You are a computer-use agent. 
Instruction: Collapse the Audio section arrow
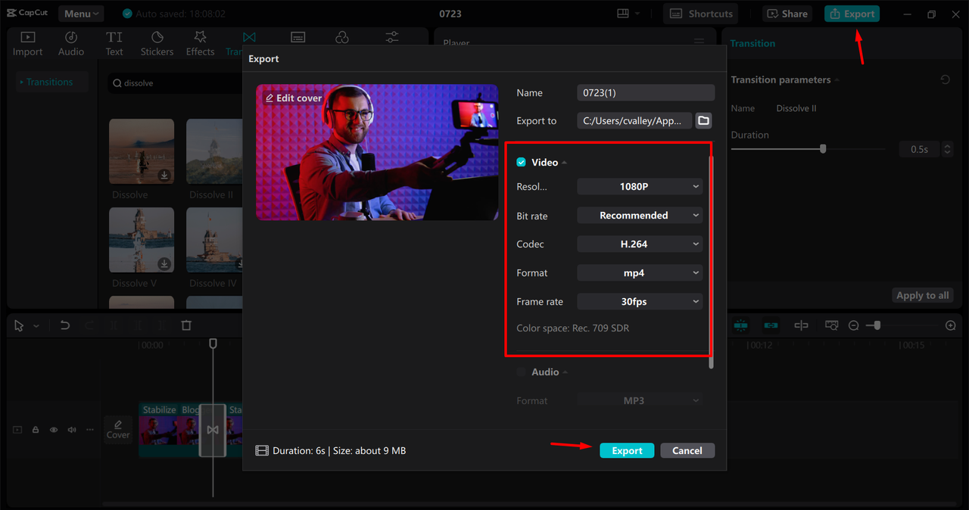tap(565, 372)
